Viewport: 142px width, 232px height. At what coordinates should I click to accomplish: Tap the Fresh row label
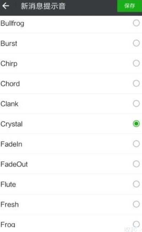point(10,205)
